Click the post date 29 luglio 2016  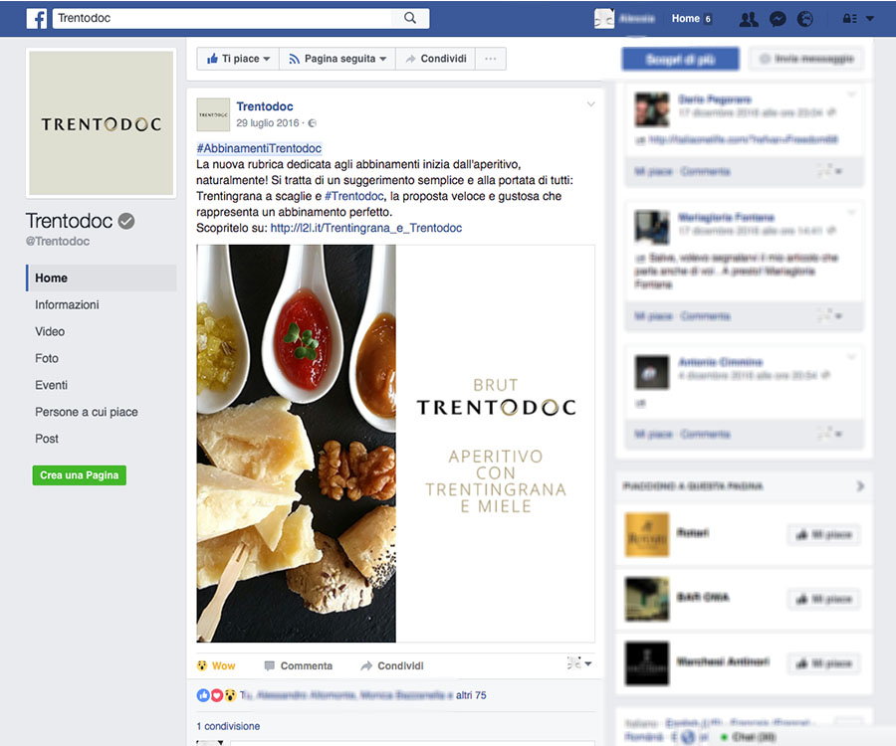268,123
